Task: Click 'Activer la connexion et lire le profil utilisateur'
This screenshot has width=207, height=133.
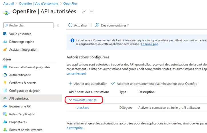Action: pyautogui.click(x=169, y=108)
